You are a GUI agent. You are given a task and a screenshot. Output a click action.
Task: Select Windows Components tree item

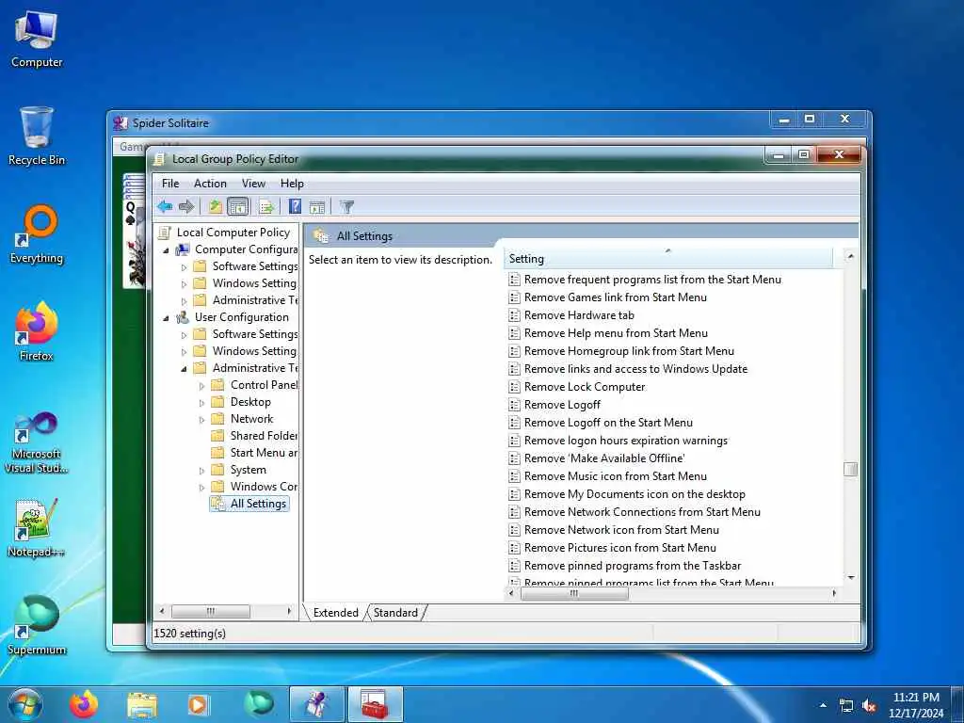(x=264, y=487)
